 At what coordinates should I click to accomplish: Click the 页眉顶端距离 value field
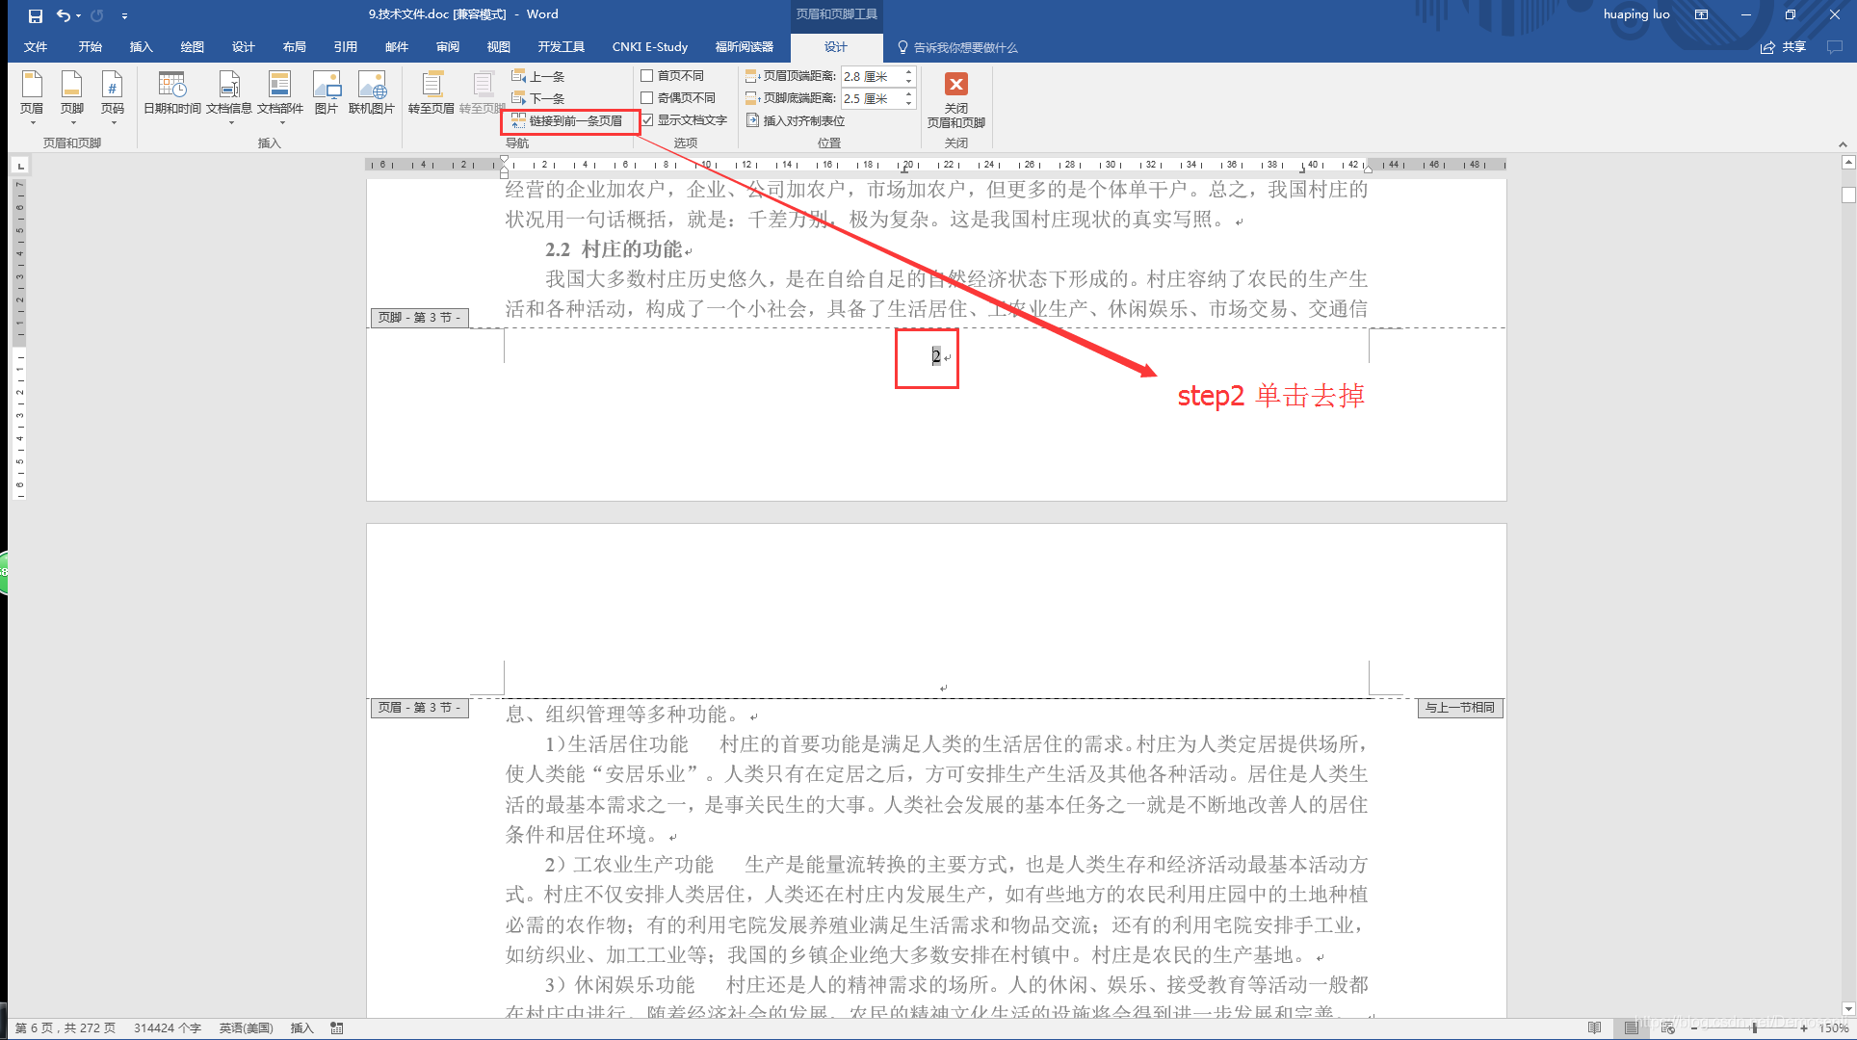point(872,76)
